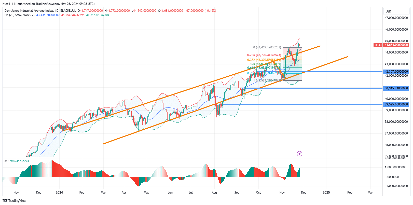
Task: Click the AO indicator legend label
Action: click(x=6, y=161)
